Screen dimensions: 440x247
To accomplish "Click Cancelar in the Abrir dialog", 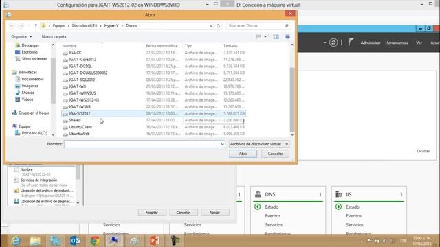I will 275,154.
